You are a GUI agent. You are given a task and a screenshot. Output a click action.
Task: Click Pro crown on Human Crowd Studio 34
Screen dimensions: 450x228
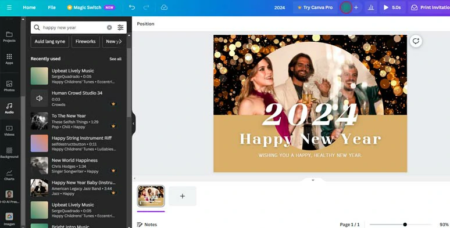[x=113, y=104]
